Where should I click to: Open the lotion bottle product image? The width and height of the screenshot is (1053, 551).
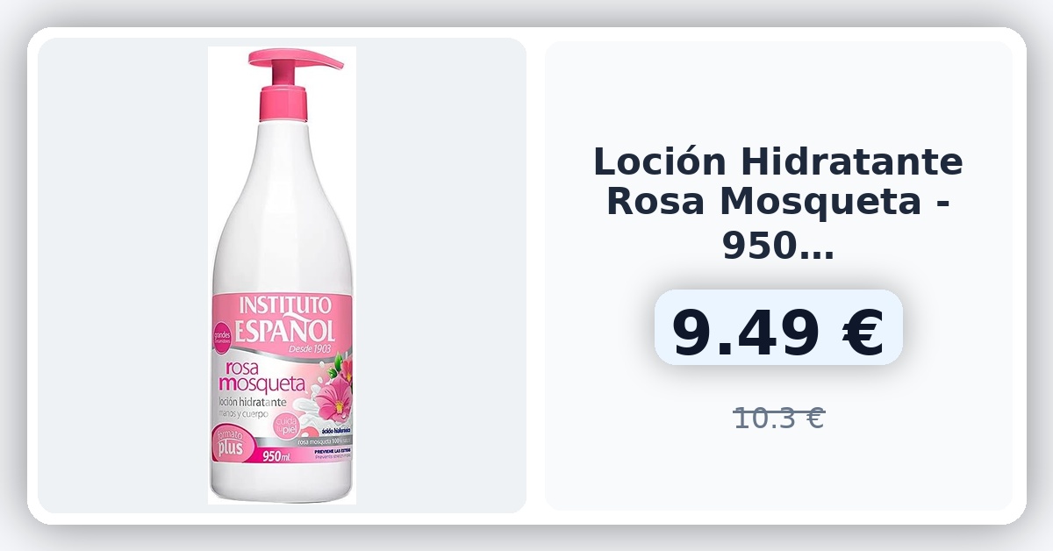(x=282, y=275)
